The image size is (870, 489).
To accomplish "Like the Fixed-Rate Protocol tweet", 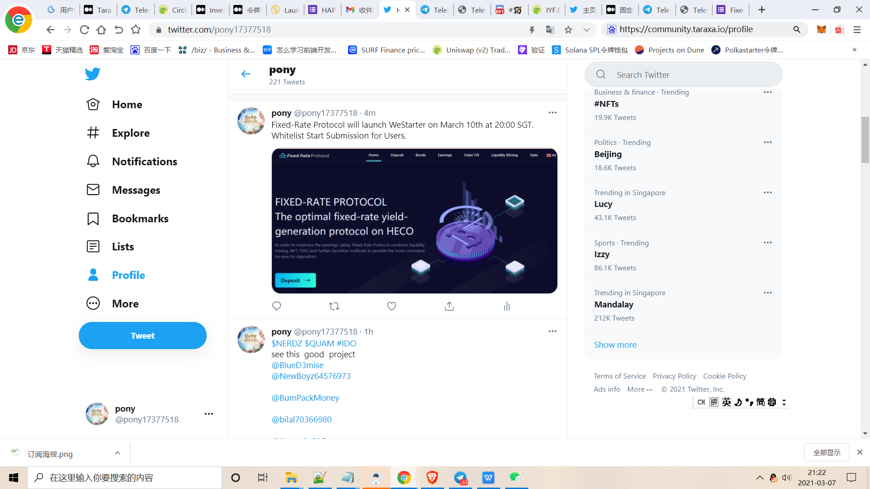I will click(391, 306).
